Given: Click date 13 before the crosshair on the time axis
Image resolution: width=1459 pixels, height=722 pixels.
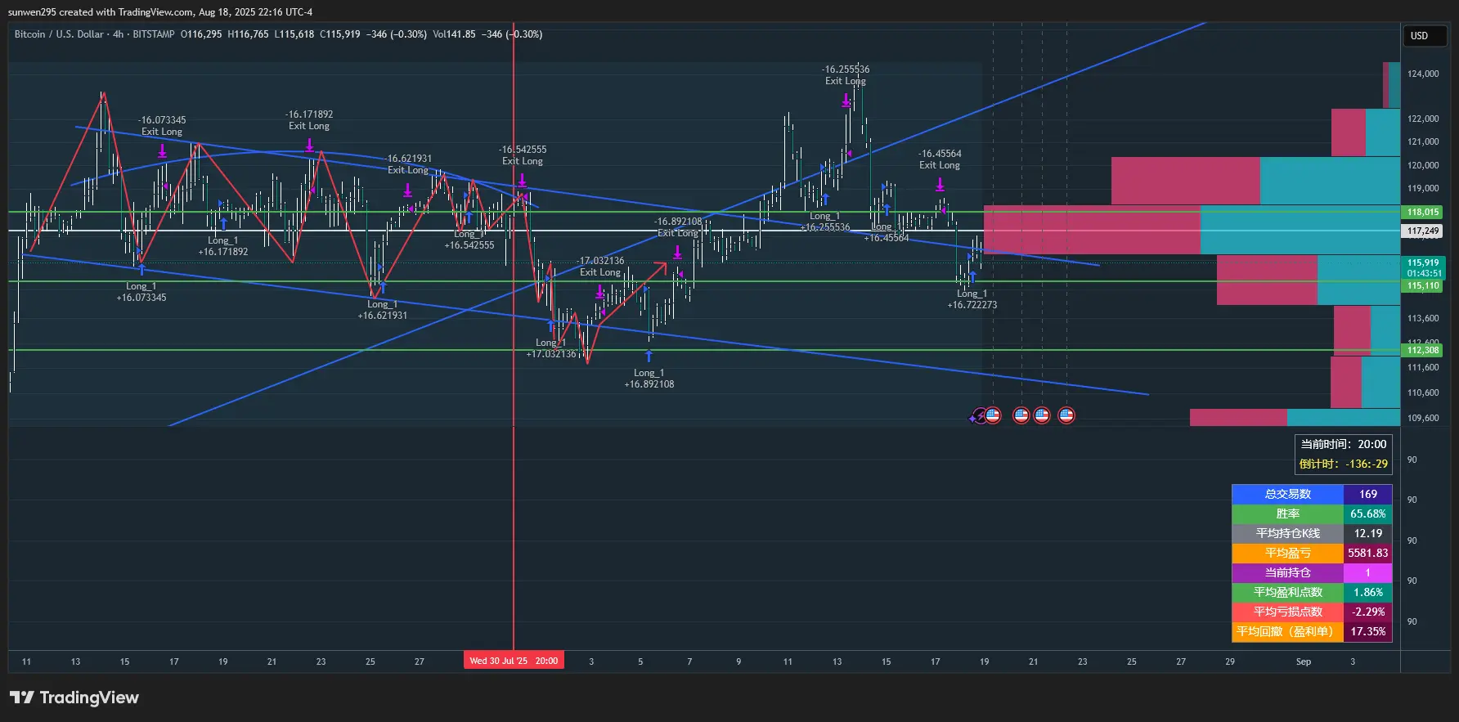Looking at the screenshot, I should 75,661.
